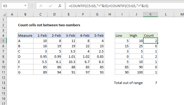Click cell with value 16
Viewport: 184px width, 105px height.
(40, 46)
